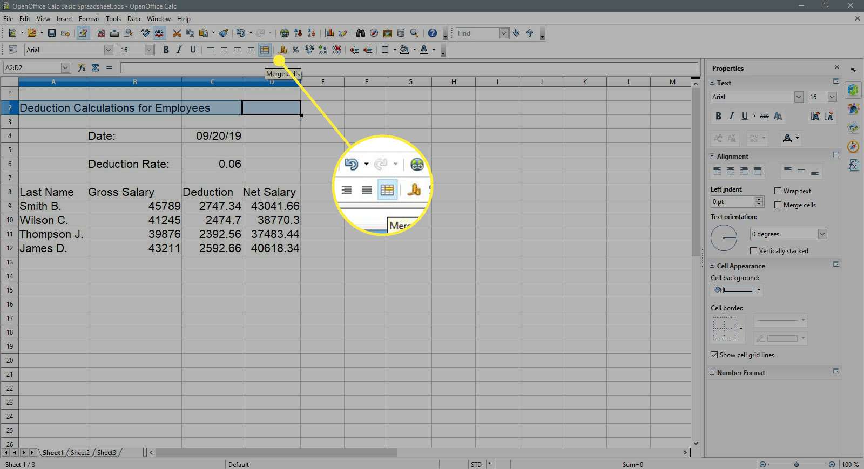Click the Find text field
This screenshot has width=864, height=469.
coord(477,33)
